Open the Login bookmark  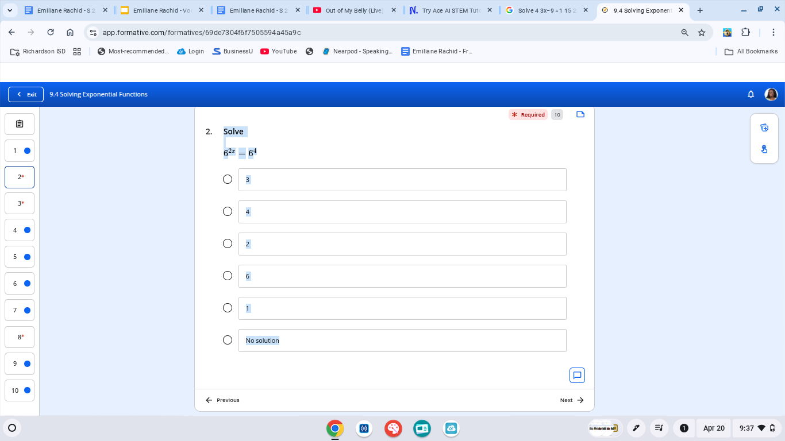point(191,51)
